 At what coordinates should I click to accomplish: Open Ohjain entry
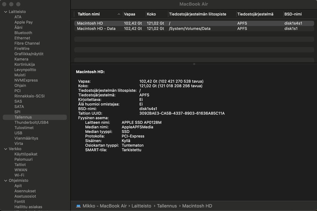20,86
